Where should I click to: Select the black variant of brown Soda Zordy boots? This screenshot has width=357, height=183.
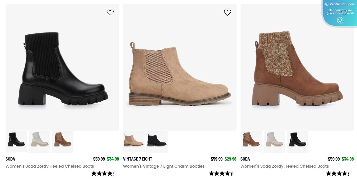297,142
